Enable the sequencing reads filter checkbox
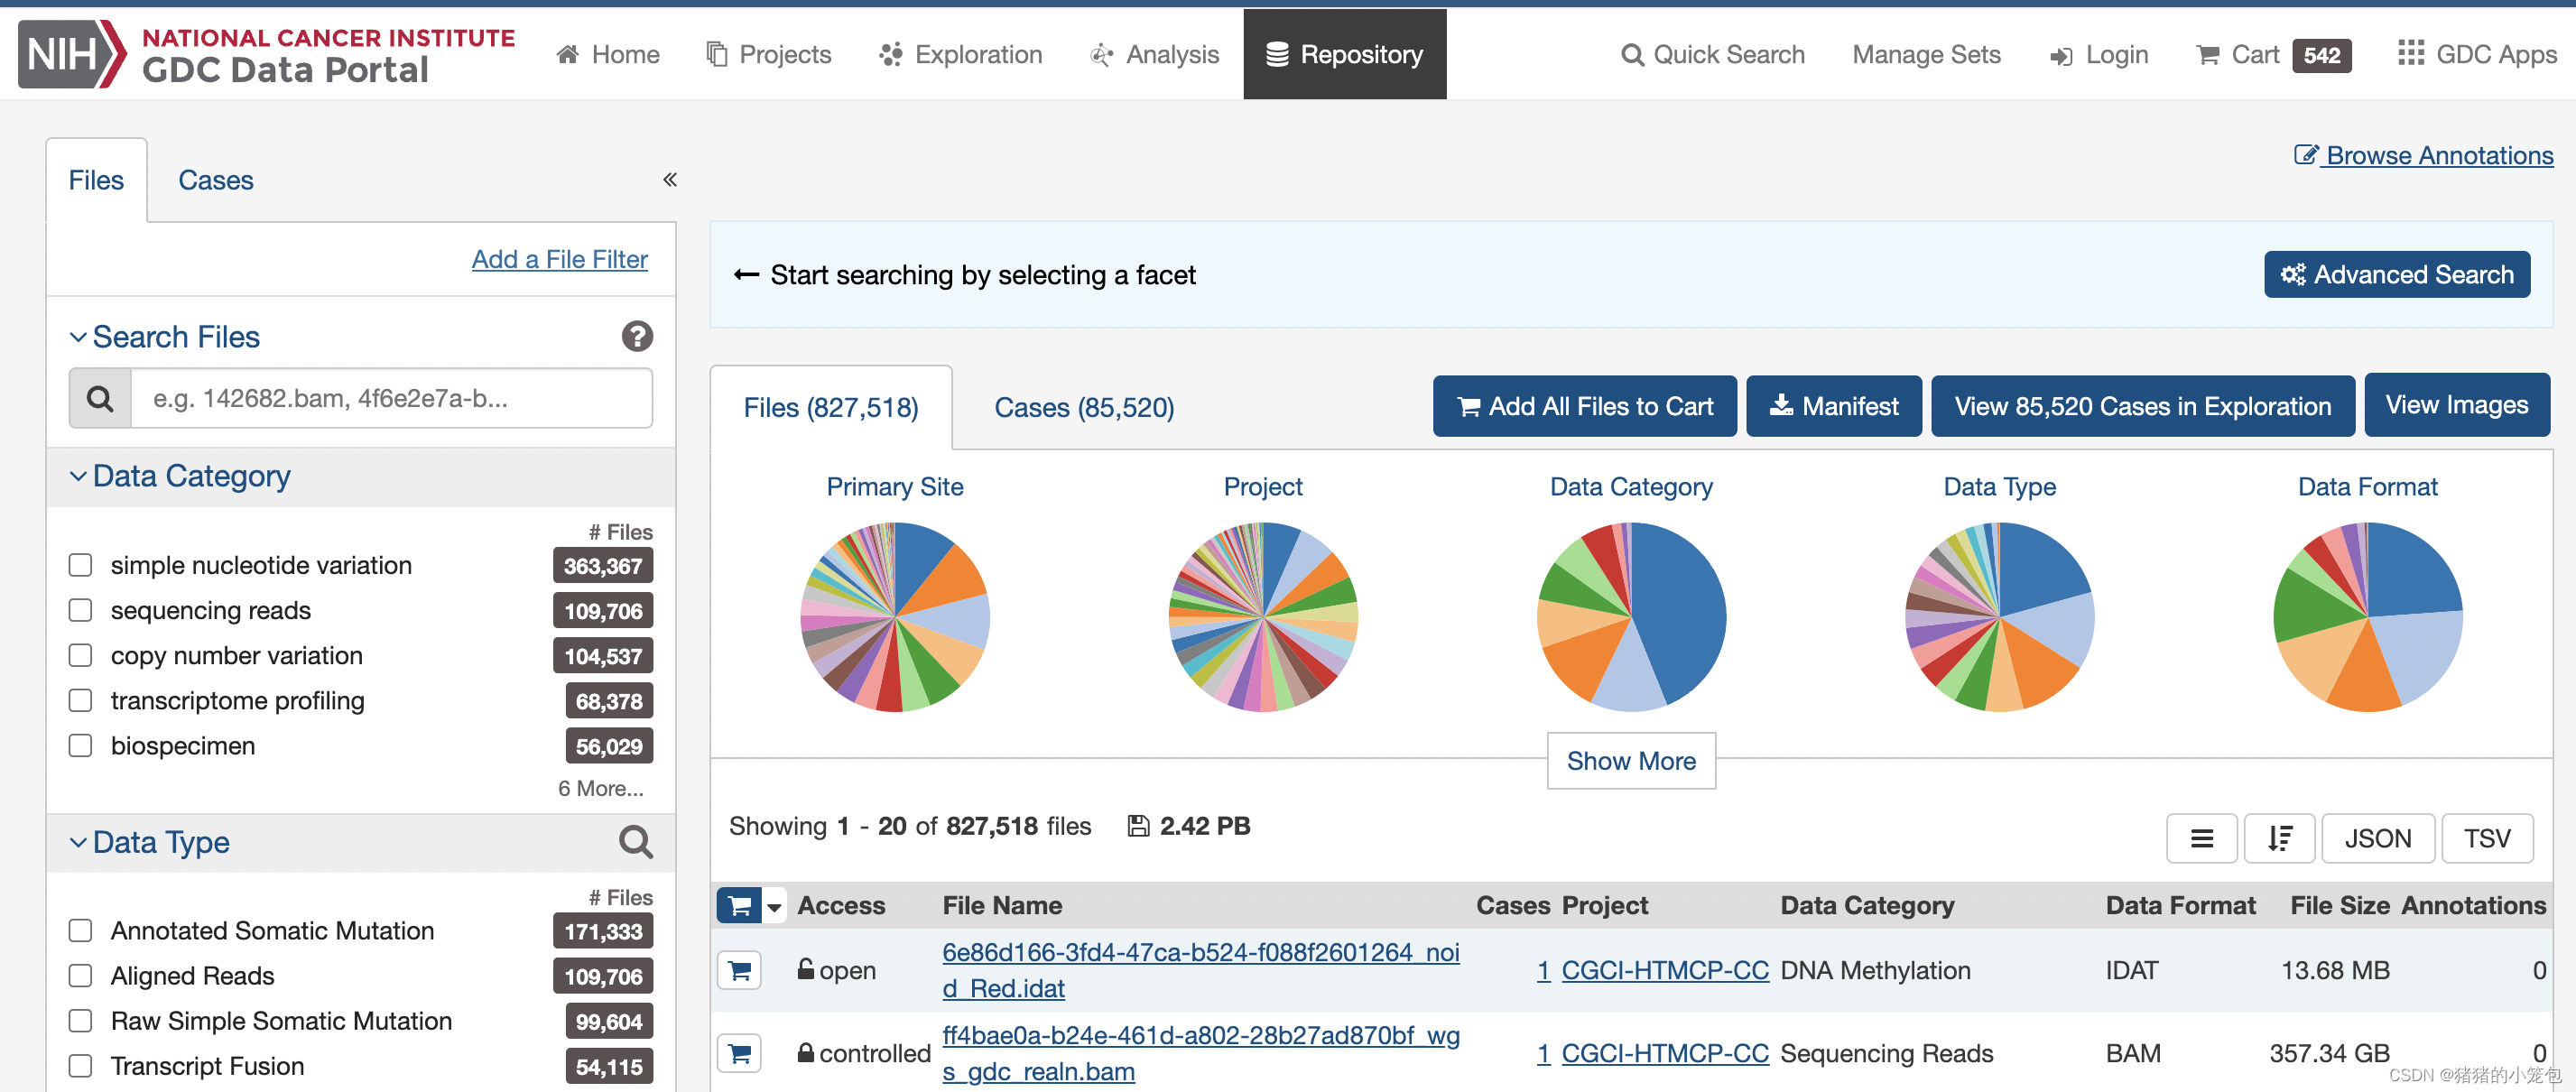 pos(80,610)
